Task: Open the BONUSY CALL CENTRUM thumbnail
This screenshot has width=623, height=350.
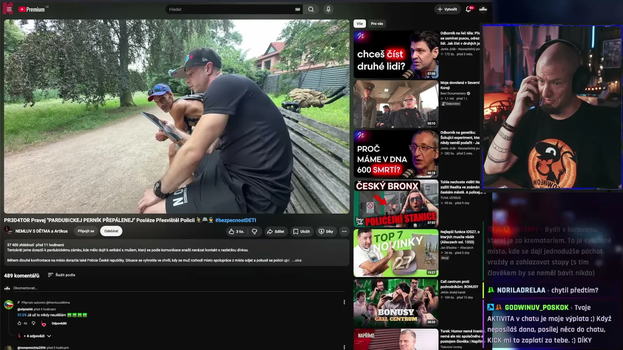Action: pyautogui.click(x=396, y=302)
